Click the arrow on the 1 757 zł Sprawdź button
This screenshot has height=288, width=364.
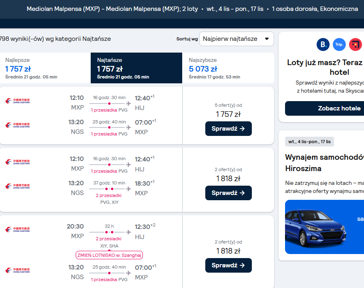point(242,129)
